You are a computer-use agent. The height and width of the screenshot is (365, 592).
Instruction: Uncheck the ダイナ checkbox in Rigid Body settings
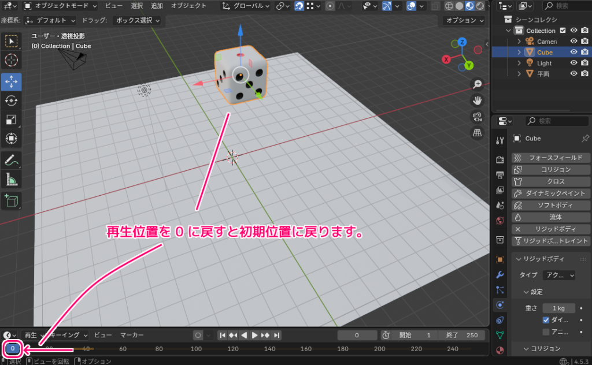546,321
